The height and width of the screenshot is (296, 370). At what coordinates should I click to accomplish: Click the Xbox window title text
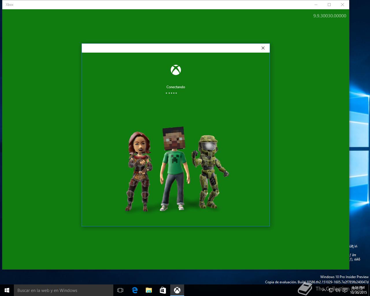click(10, 5)
